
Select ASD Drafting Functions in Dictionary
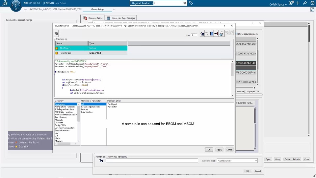[x=65, y=107]
